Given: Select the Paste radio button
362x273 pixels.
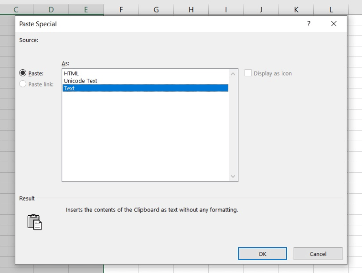Looking at the screenshot, I should pos(23,73).
